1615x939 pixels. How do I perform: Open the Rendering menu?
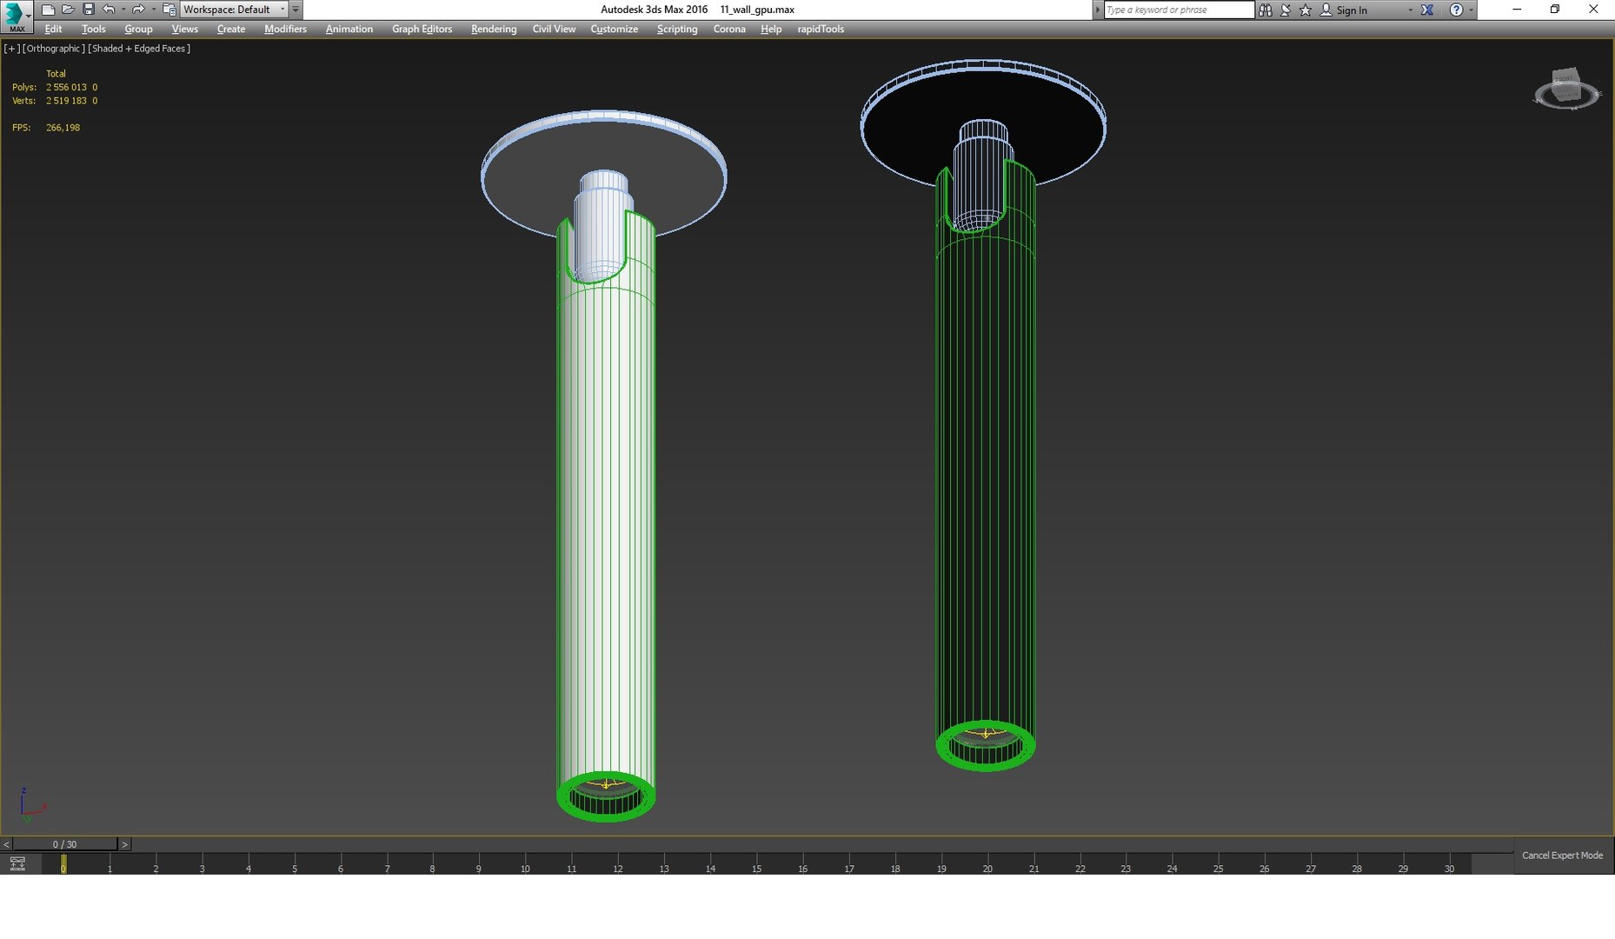pos(494,29)
